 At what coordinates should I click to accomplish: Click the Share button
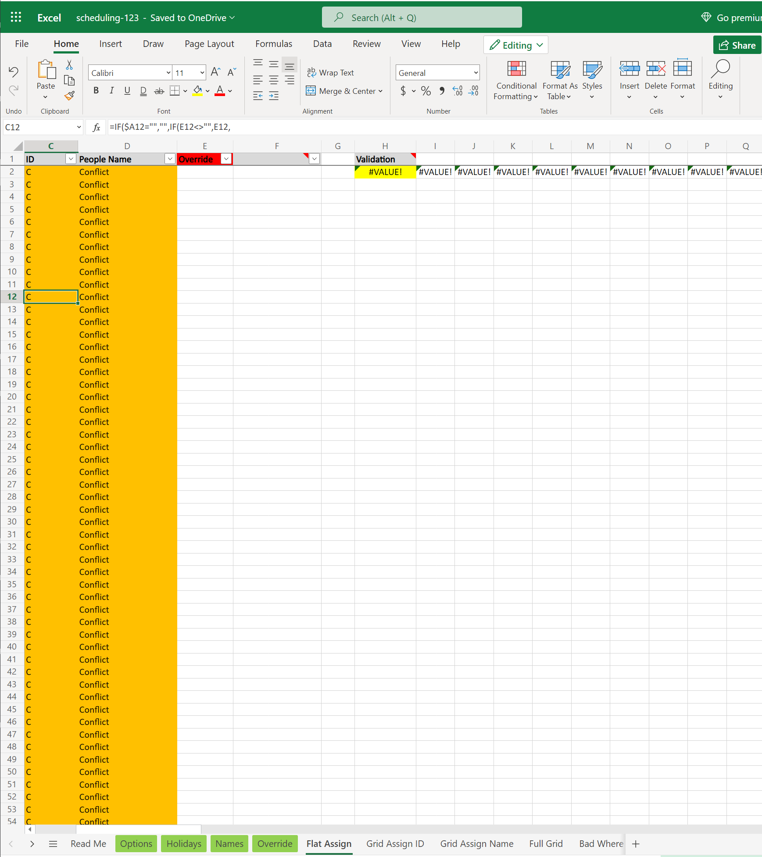(737, 45)
